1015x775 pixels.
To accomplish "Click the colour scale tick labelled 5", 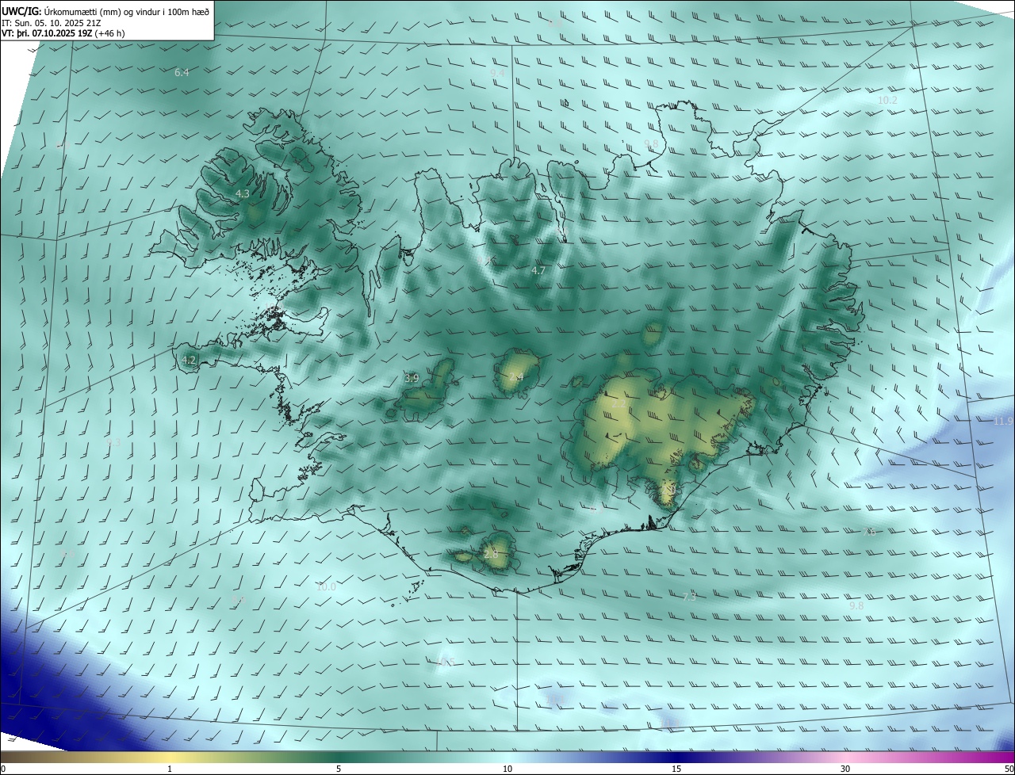I will pos(339,769).
